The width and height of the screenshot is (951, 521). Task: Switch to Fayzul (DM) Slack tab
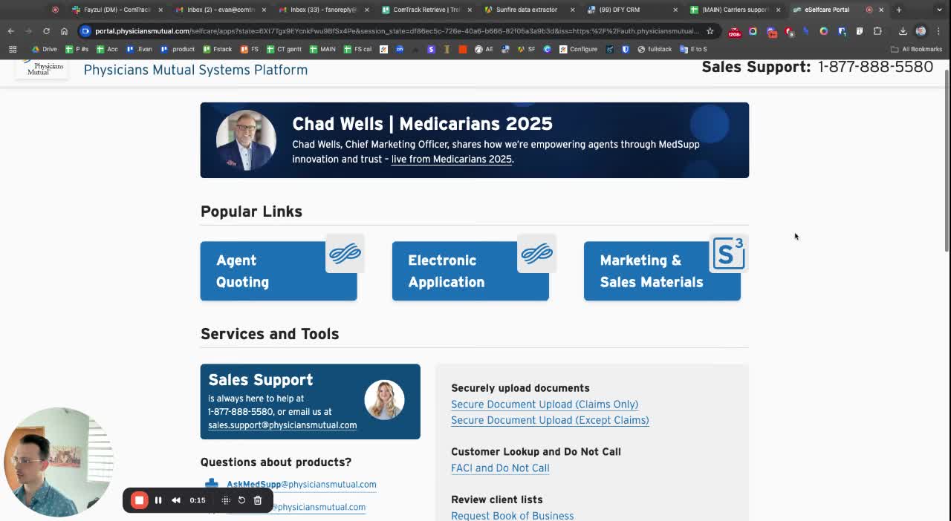click(x=117, y=10)
